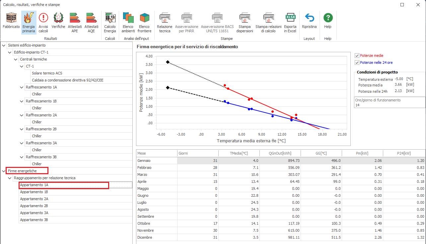Toggle the Potenze nelle 24 ore checkbox
426x244 pixels.
coord(357,62)
